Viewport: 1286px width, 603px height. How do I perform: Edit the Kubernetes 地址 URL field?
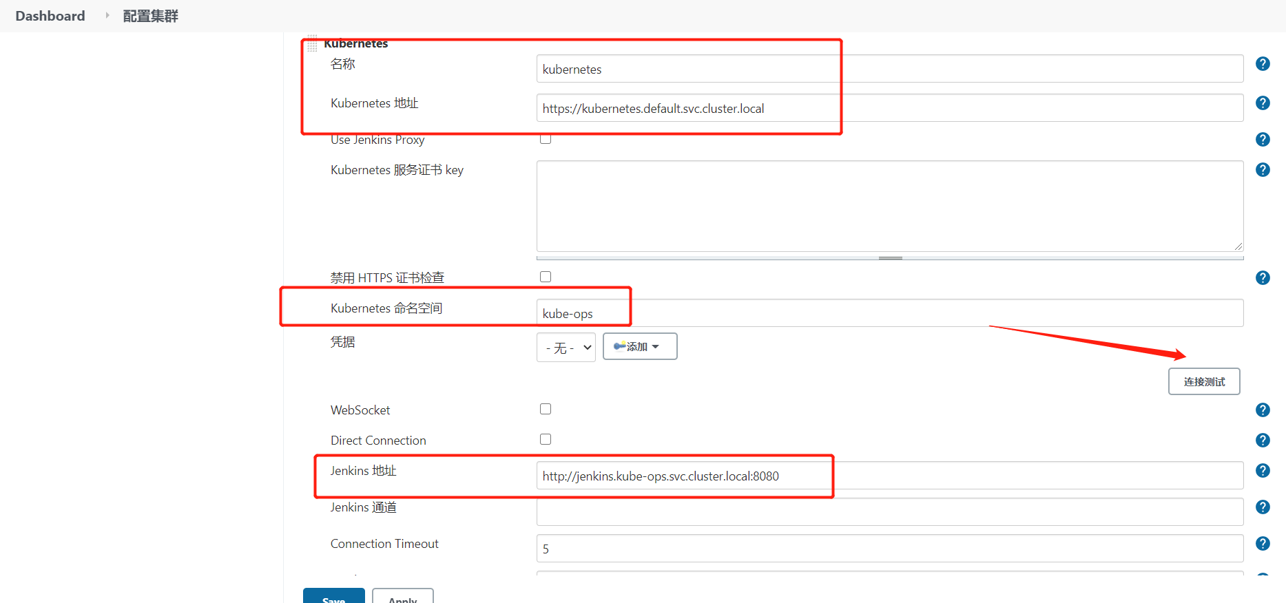point(890,108)
